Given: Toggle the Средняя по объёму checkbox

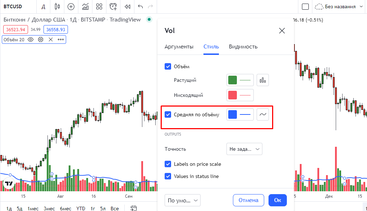Looking at the screenshot, I should (x=168, y=114).
